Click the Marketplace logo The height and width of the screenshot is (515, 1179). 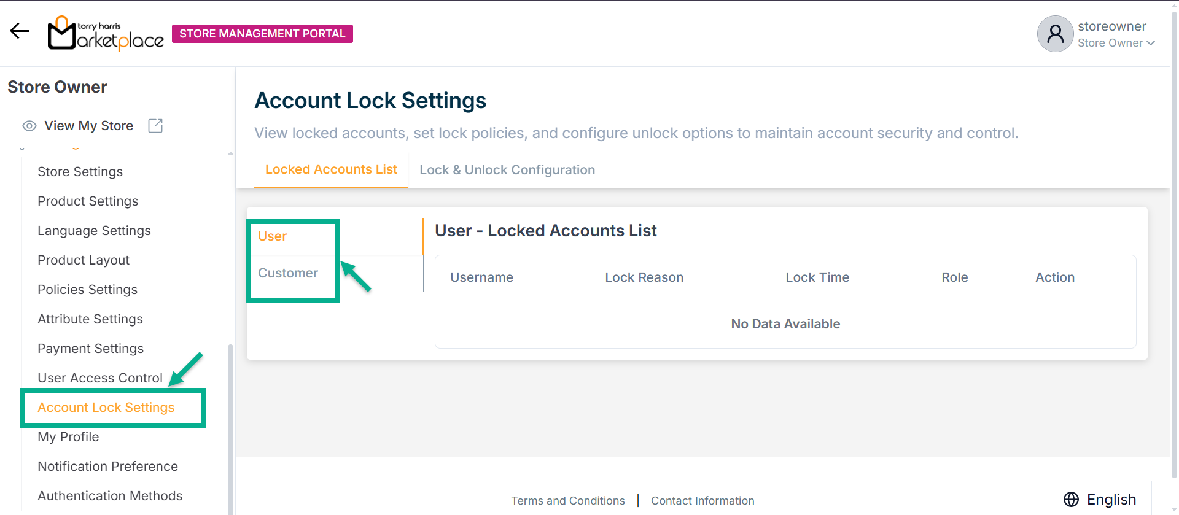click(106, 34)
